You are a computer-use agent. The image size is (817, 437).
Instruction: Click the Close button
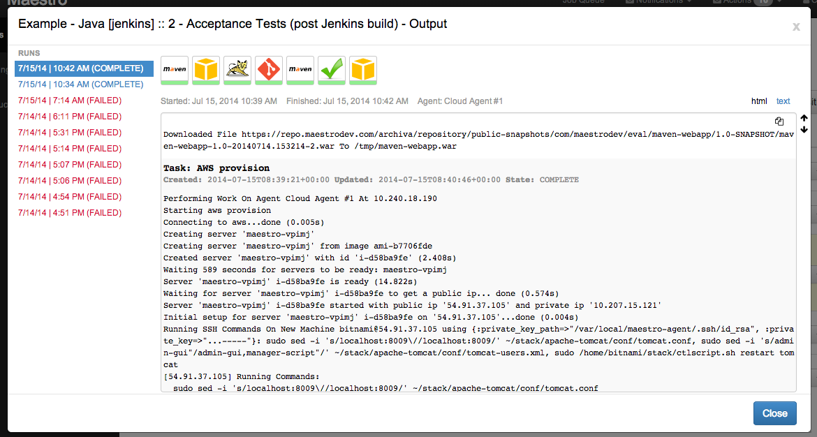[774, 413]
